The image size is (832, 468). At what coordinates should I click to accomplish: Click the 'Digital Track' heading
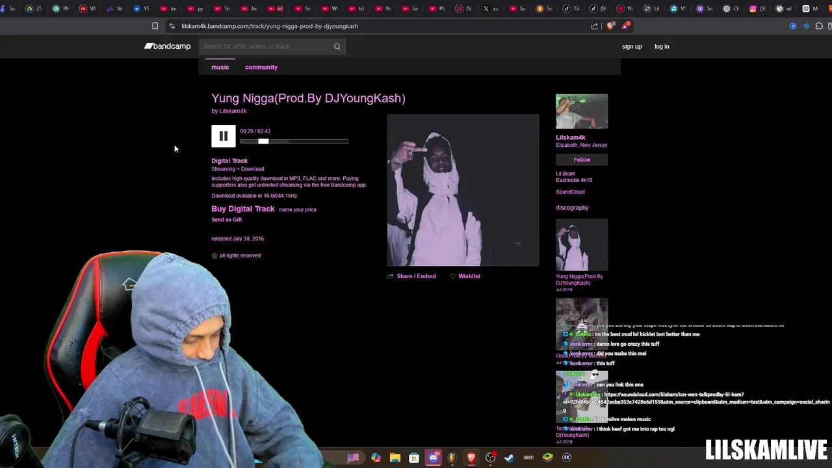point(229,161)
